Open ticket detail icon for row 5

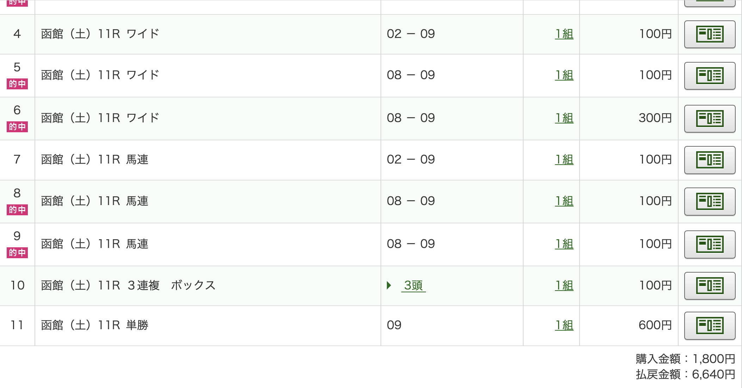click(x=710, y=76)
